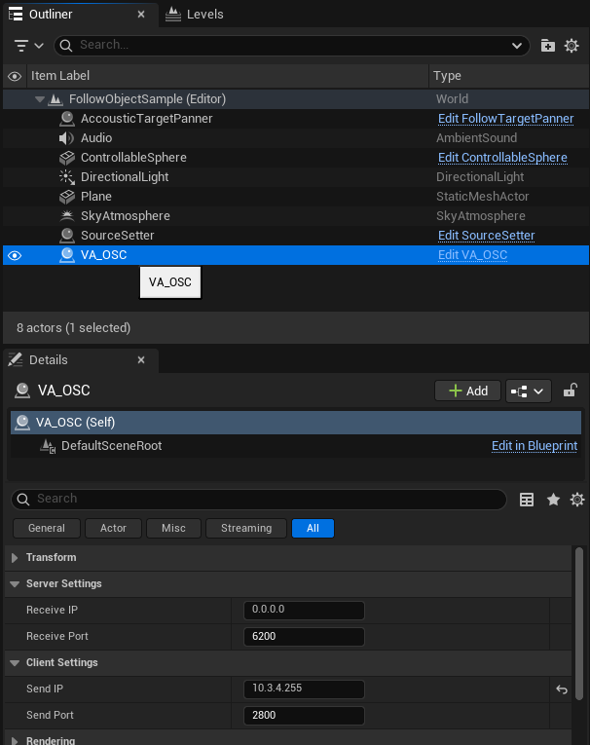The width and height of the screenshot is (590, 745).
Task: Click the SkyAtmosphere icon
Action: click(67, 216)
